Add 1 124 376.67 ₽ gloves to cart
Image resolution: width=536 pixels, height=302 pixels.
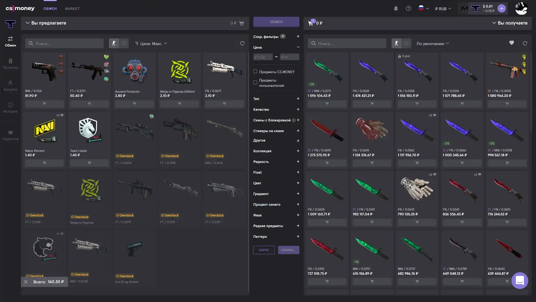tap(372, 163)
